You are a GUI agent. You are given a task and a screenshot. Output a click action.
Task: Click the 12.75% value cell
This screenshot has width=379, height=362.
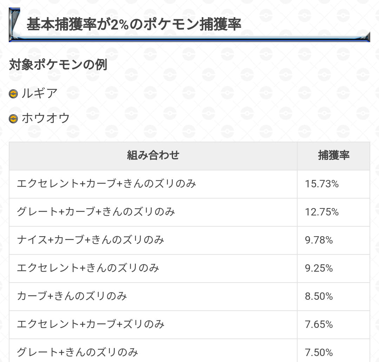[x=334, y=212]
